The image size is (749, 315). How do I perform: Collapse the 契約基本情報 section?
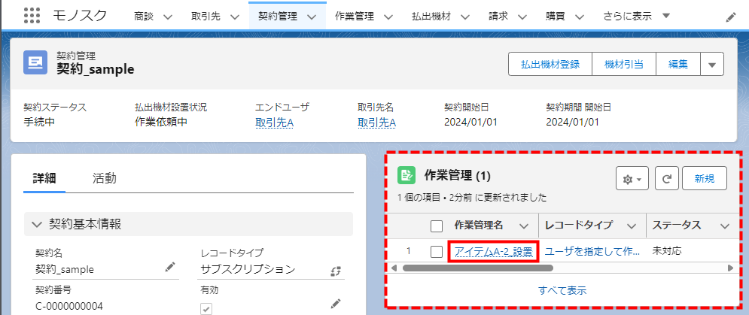pyautogui.click(x=36, y=223)
